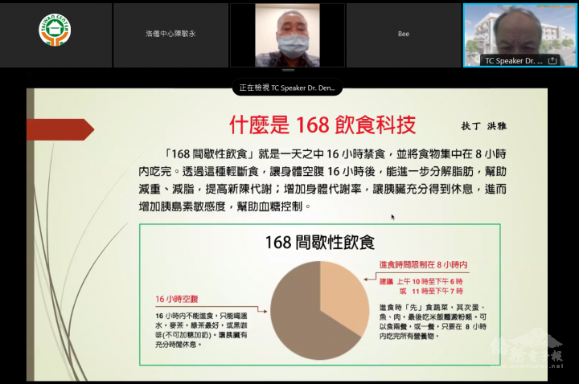The width and height of the screenshot is (579, 384).
Task: Click the Taiwan Center logo participant tile
Action: (55, 35)
